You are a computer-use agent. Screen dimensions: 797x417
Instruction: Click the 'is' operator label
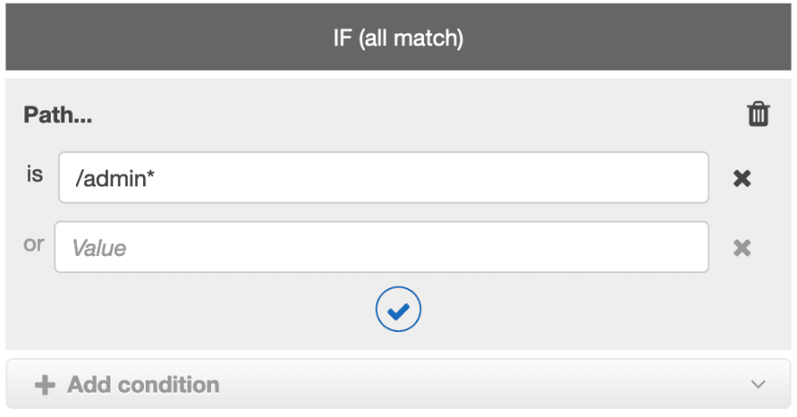pos(34,175)
